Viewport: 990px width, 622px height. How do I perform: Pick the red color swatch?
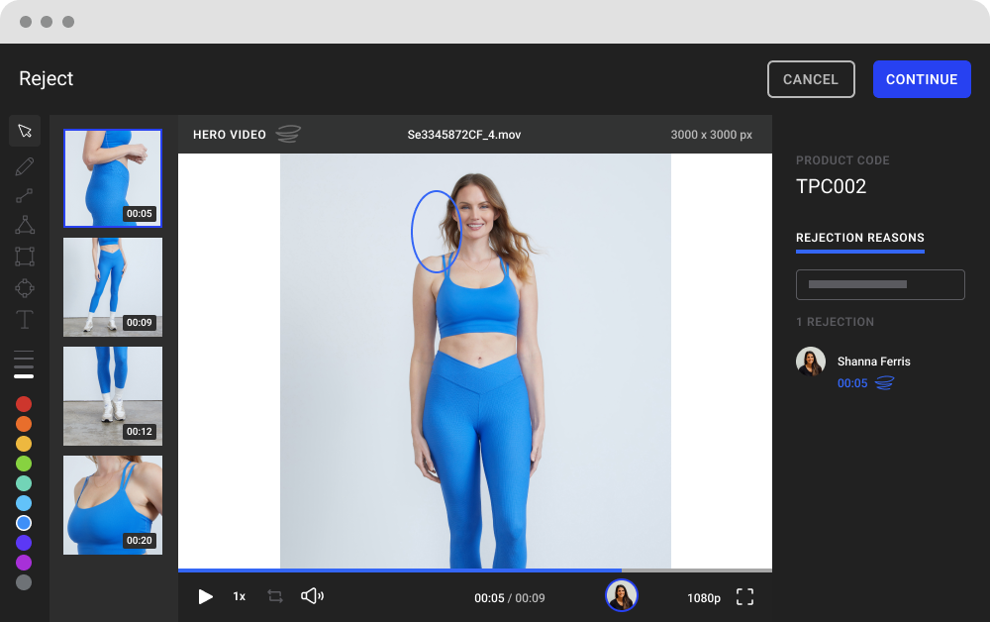pos(24,404)
